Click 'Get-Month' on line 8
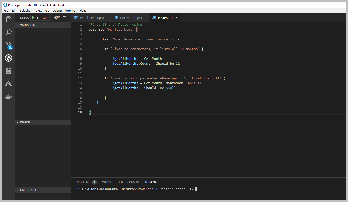Screen dimensions: 348x202 pos(153,59)
